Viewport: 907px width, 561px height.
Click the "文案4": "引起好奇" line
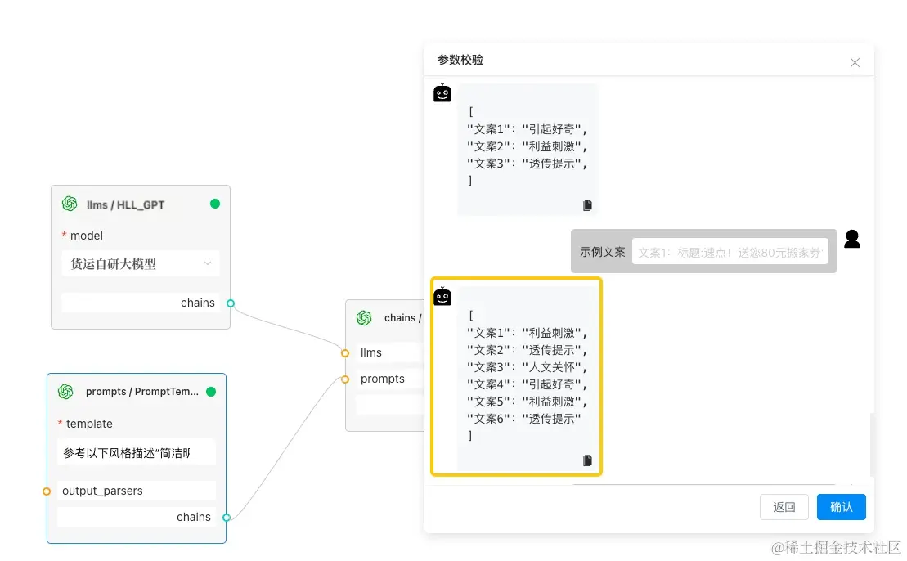(527, 384)
